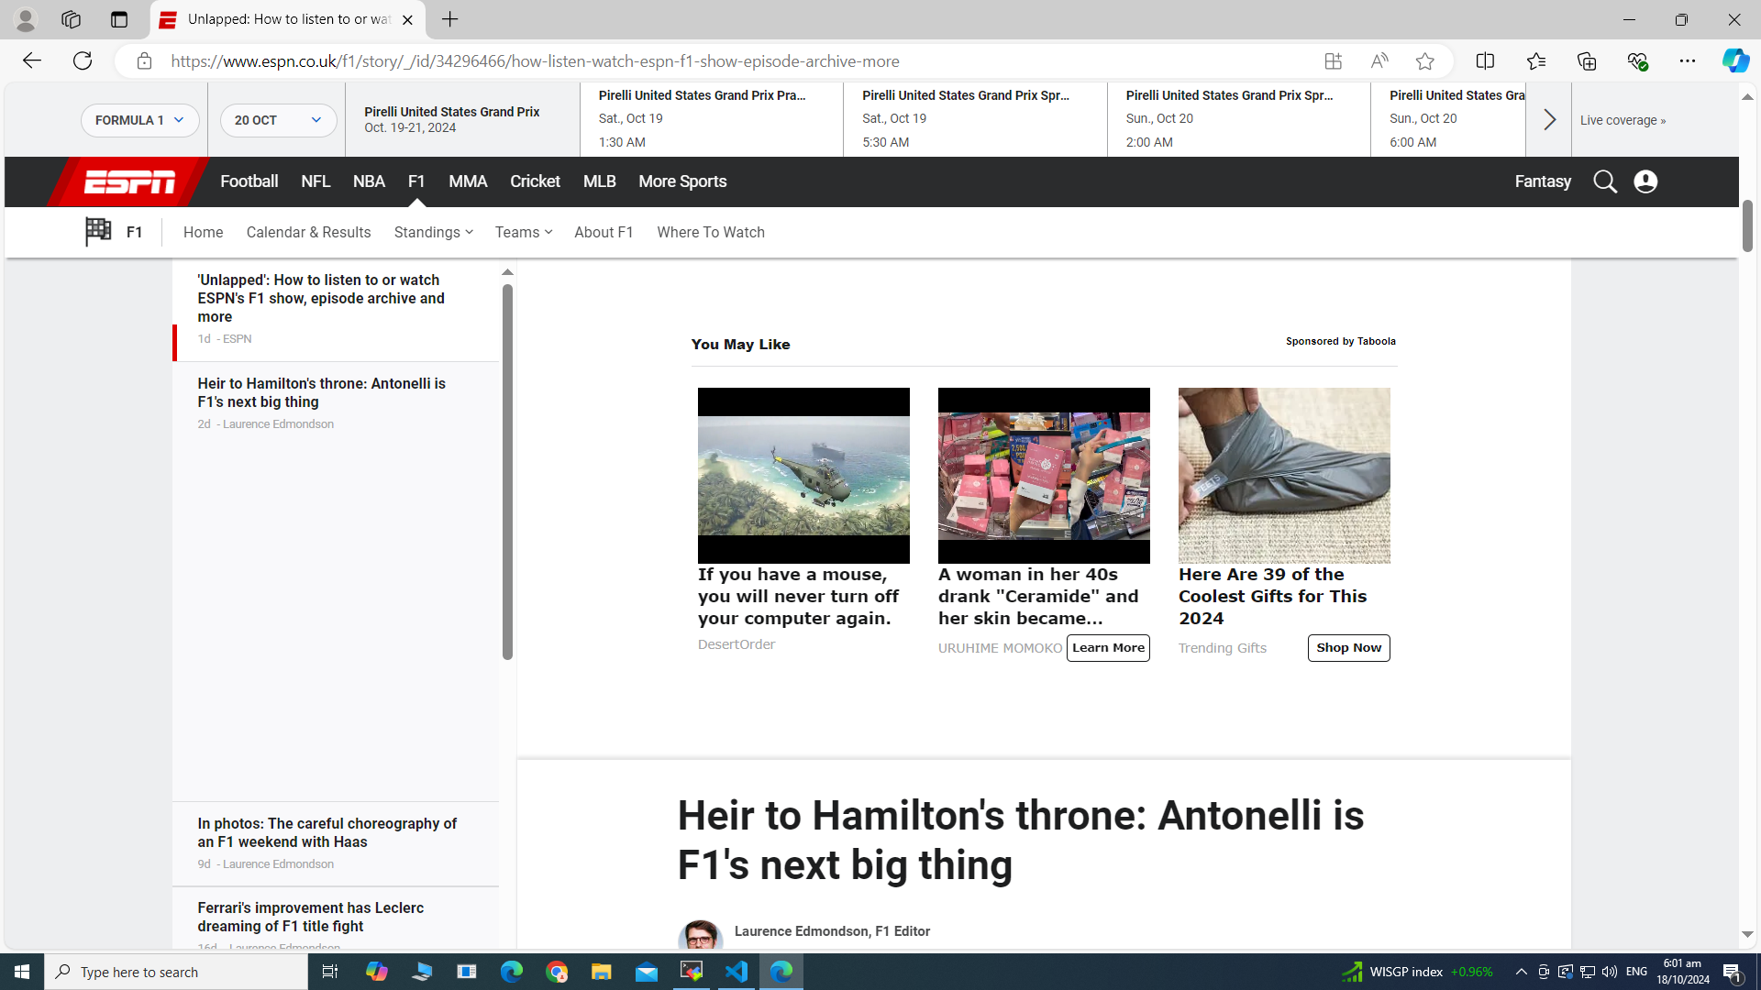Go back with browser back arrow
Image resolution: width=1761 pixels, height=990 pixels.
(32, 60)
